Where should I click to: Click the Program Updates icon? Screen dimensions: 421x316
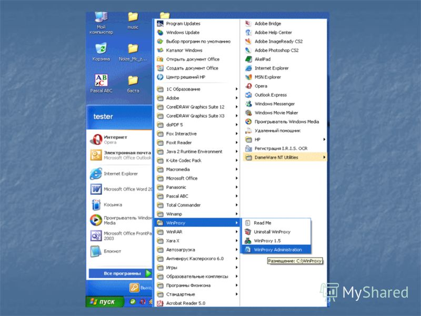161,24
